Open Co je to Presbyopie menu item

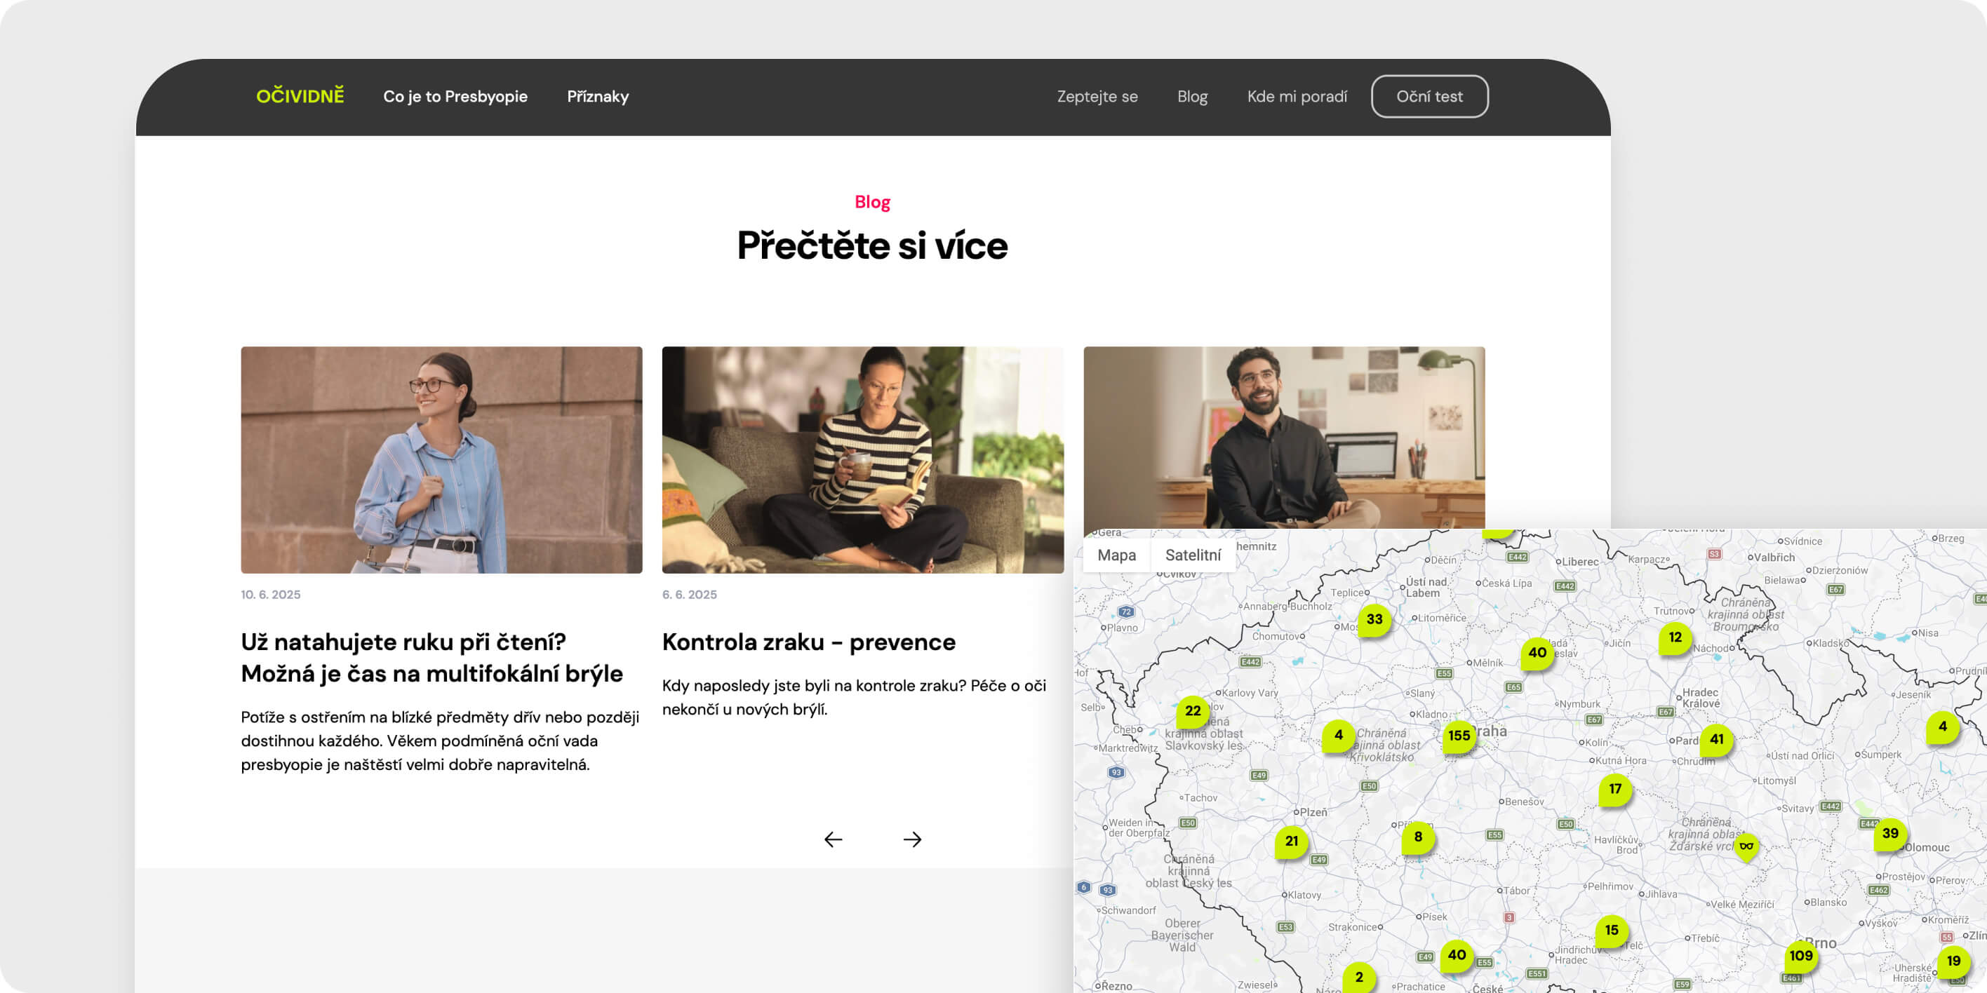pyautogui.click(x=455, y=96)
